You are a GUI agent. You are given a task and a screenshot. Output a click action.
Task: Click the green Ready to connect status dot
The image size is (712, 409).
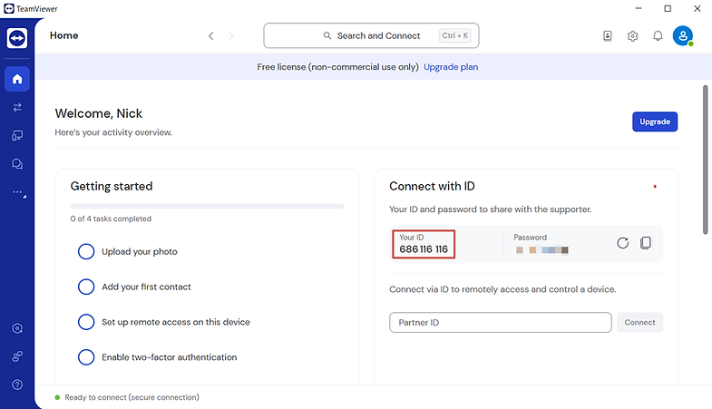pyautogui.click(x=57, y=397)
